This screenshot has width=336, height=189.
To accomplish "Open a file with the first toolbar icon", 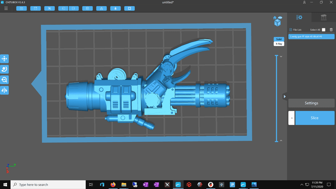I will pos(21,8).
